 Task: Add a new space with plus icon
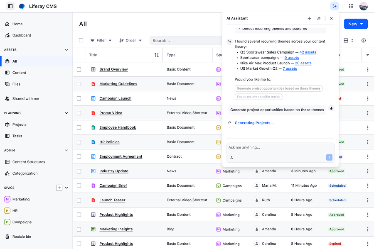[x=59, y=188]
